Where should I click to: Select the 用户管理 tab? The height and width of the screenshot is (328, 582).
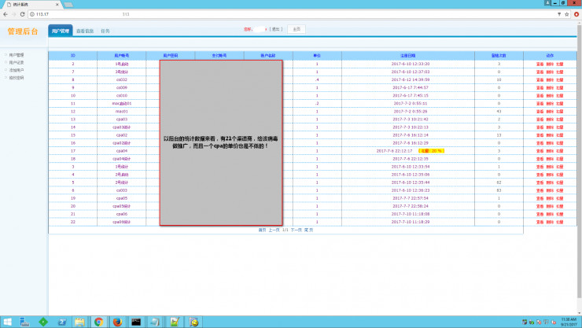[60, 31]
